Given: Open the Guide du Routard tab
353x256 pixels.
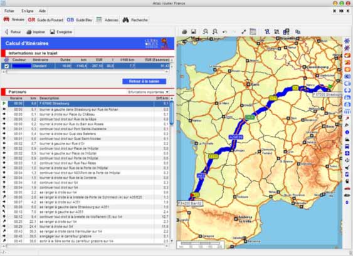Looking at the screenshot, I should (x=46, y=20).
